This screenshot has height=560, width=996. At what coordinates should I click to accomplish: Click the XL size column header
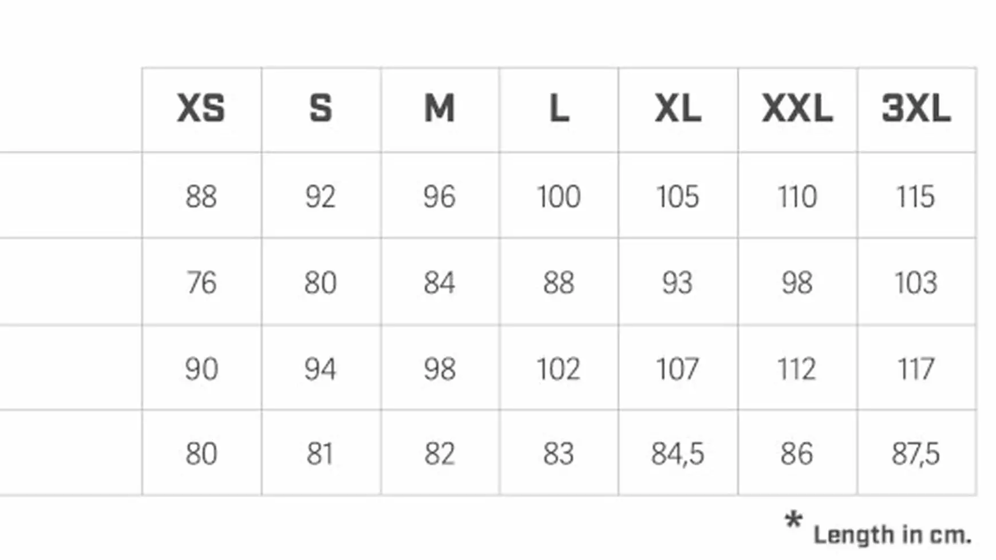pos(678,109)
